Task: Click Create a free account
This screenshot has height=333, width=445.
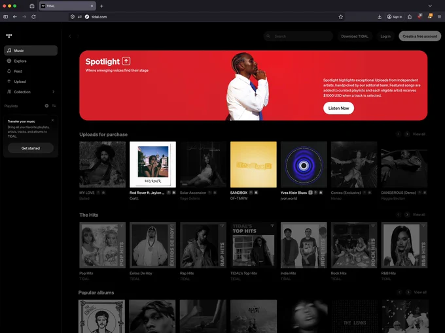Action: [x=419, y=37]
